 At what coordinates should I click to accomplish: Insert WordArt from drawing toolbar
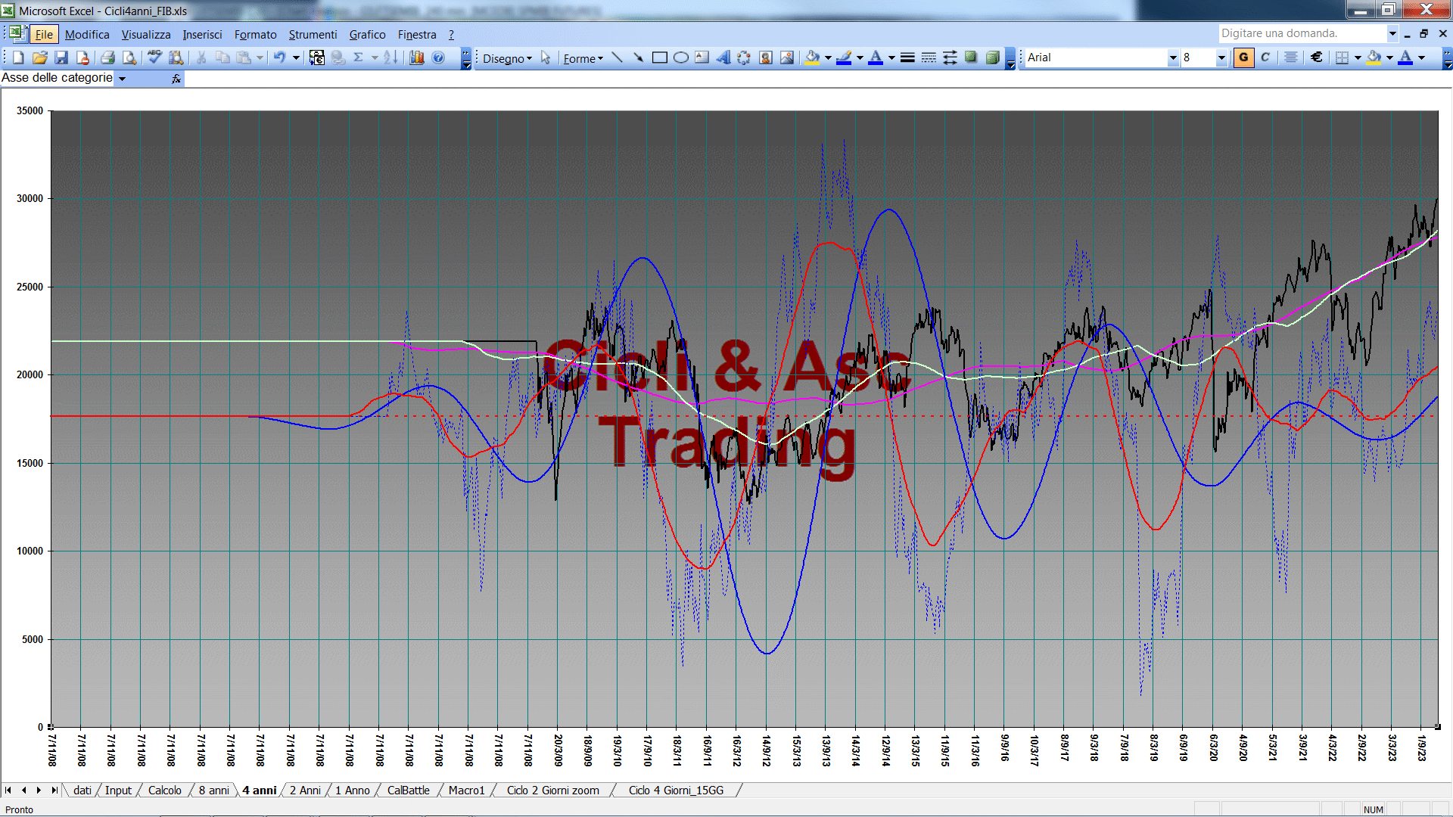pos(723,57)
